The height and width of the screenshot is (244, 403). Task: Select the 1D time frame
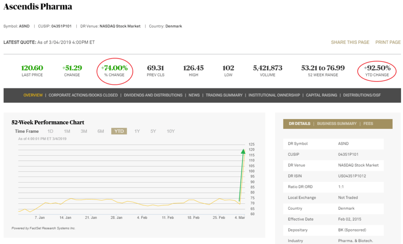coord(50,131)
